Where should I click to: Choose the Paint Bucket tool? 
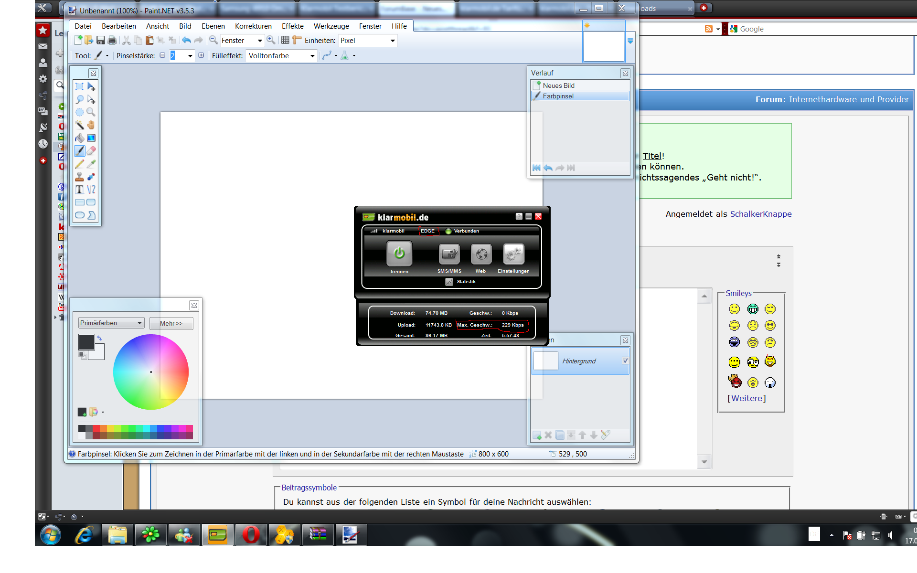pyautogui.click(x=80, y=138)
